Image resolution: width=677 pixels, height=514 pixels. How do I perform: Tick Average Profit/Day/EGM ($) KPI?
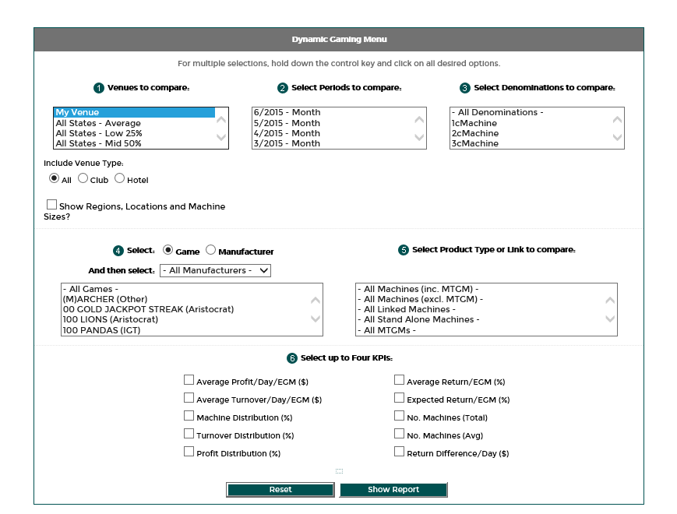pyautogui.click(x=189, y=380)
